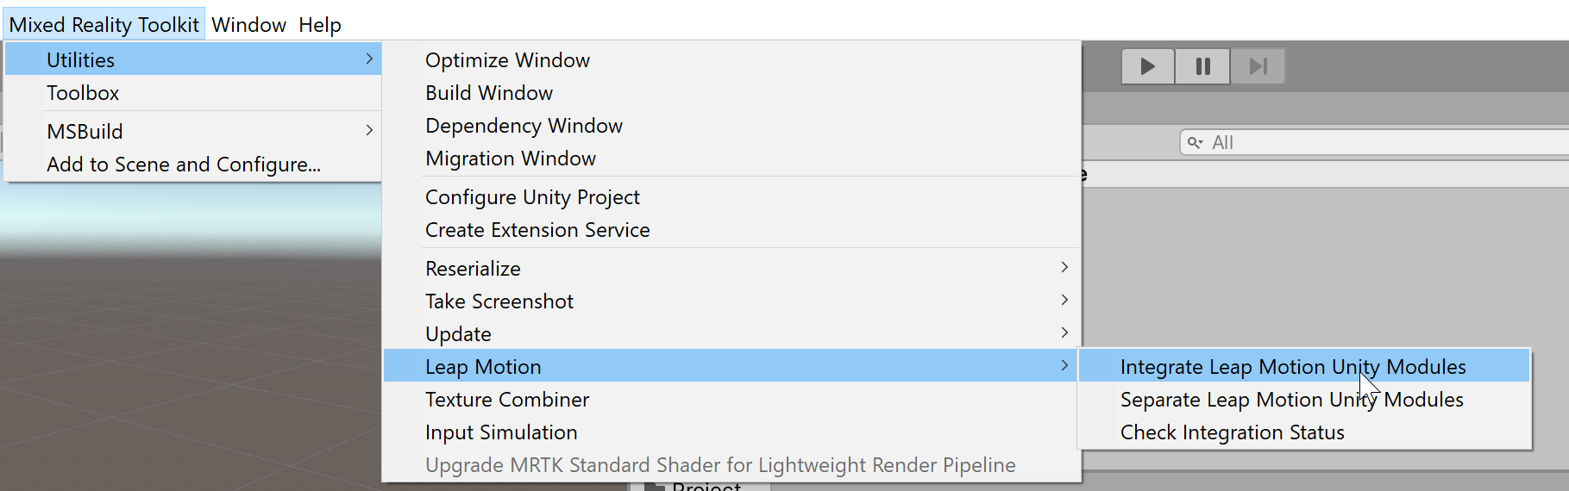The image size is (1569, 491).
Task: Open the Window menu
Action: pos(248,25)
